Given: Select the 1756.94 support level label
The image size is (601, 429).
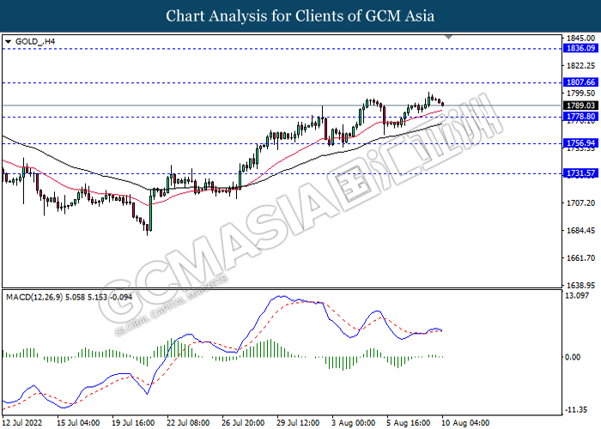Looking at the screenshot, I should click(580, 143).
